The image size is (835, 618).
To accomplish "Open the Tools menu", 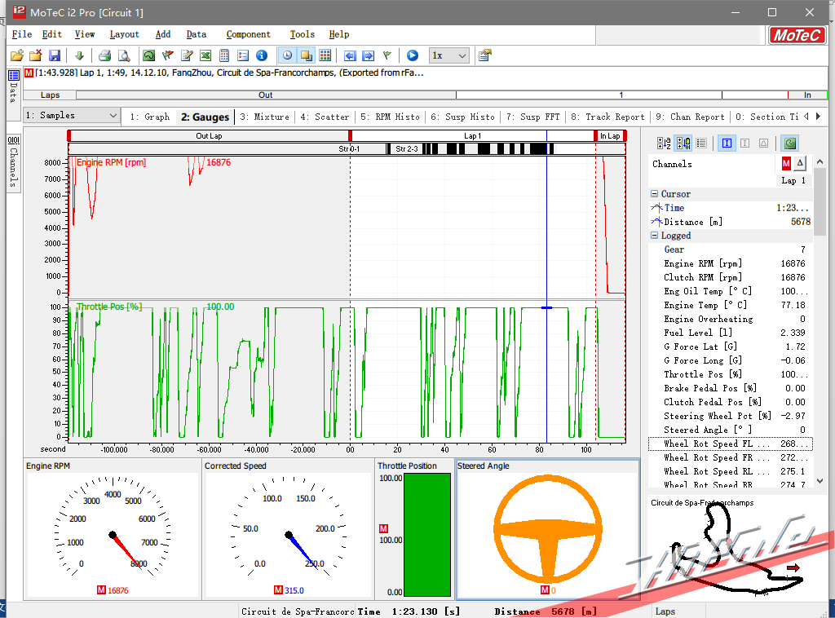I will pos(303,34).
